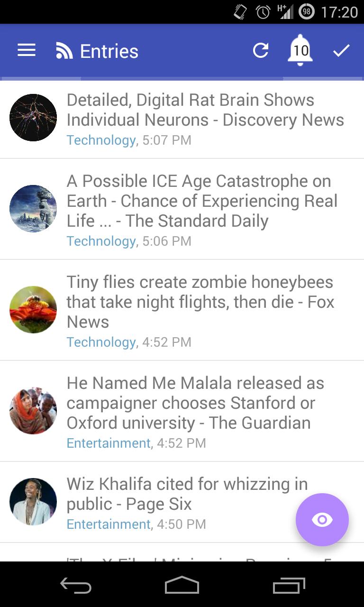Open the ICE Age Catastrophe article
Screen dimensions: 364x607
coord(202,201)
